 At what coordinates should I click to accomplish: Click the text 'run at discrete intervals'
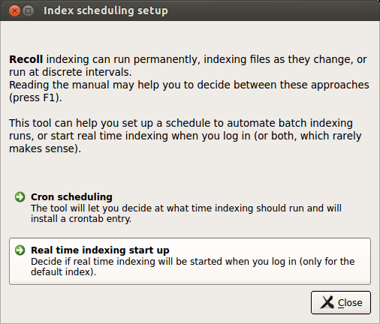point(71,72)
